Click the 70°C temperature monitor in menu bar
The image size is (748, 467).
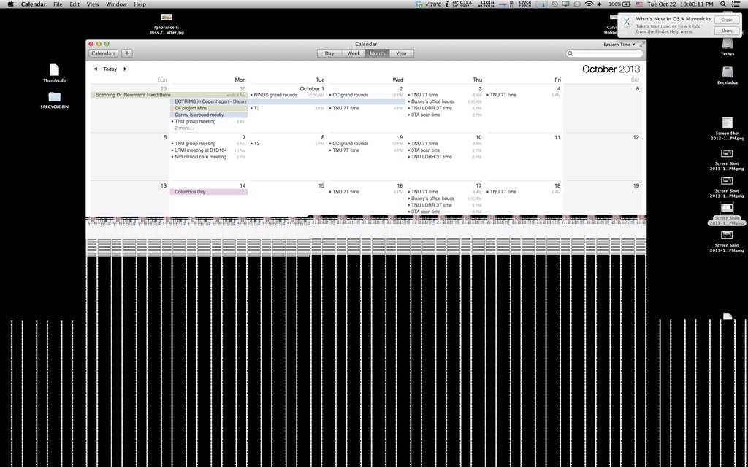click(432, 4)
